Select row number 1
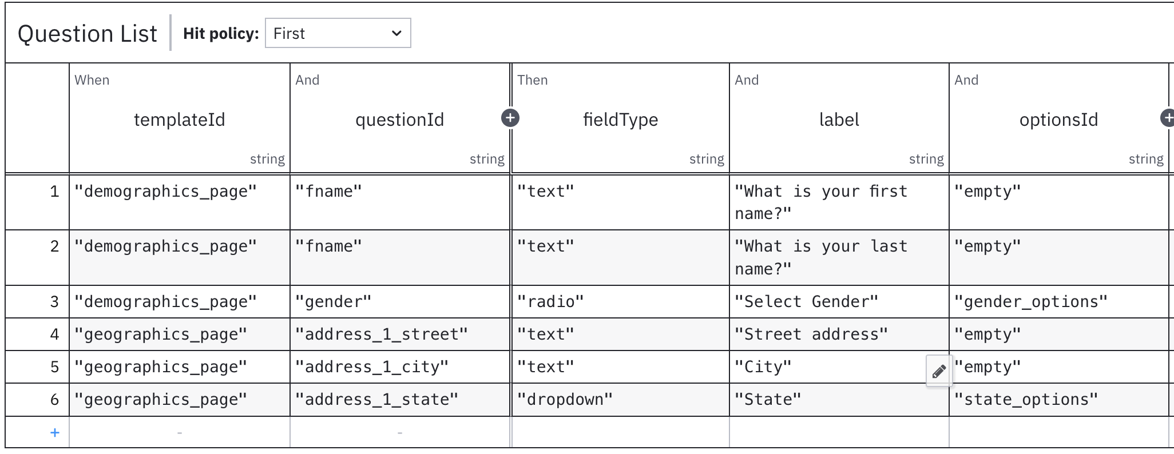1174x454 pixels. pyautogui.click(x=38, y=202)
